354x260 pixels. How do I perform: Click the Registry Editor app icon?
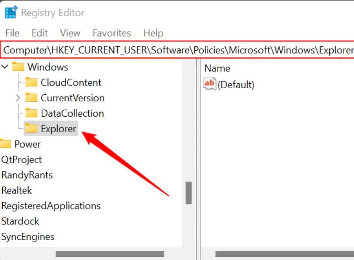point(11,12)
